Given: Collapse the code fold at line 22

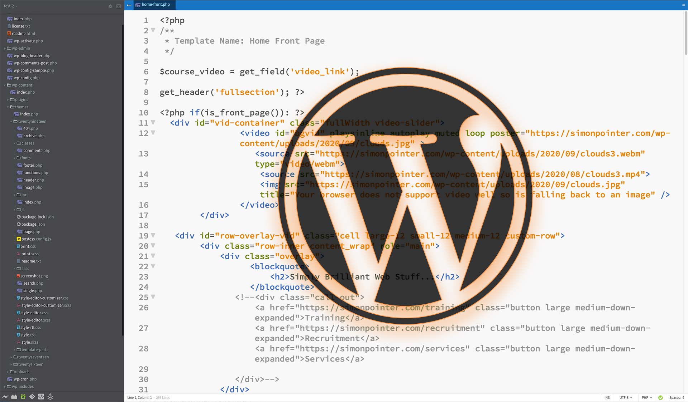Looking at the screenshot, I should (x=153, y=266).
